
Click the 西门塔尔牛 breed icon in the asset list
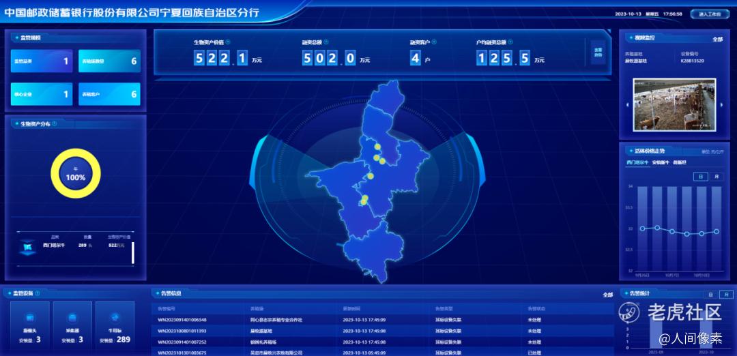(x=27, y=247)
